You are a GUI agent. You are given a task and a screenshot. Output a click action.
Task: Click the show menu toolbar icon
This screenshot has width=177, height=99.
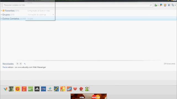[173, 5]
